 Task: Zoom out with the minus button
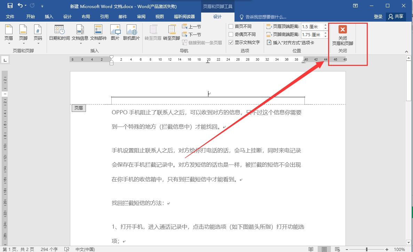click(x=347, y=249)
